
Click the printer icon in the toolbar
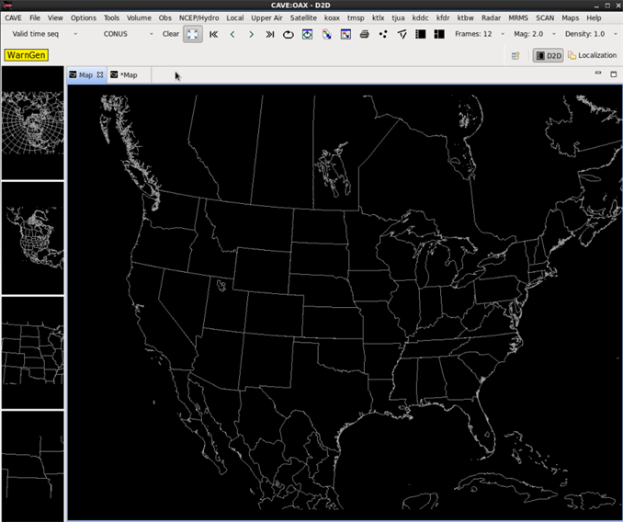click(x=365, y=35)
